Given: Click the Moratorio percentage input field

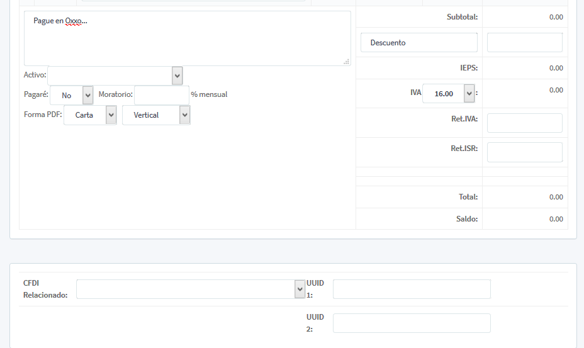Looking at the screenshot, I should point(161,95).
